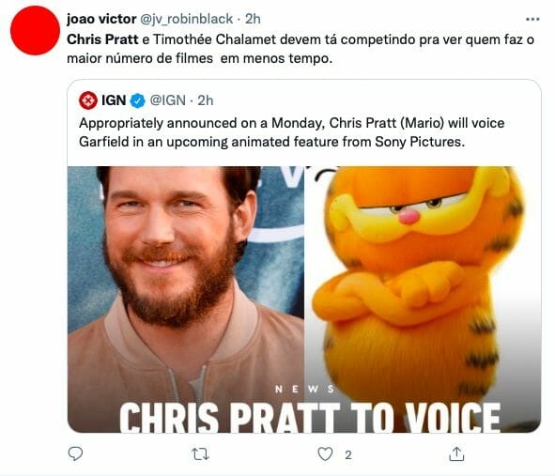Viewport: 555px width, 476px height.
Task: Open the bearded man photo in quoted tweet
Action: tap(186, 299)
